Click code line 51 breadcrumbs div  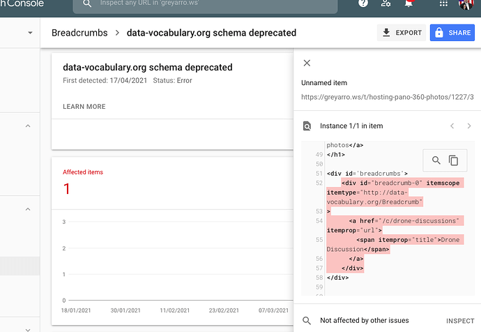(367, 174)
